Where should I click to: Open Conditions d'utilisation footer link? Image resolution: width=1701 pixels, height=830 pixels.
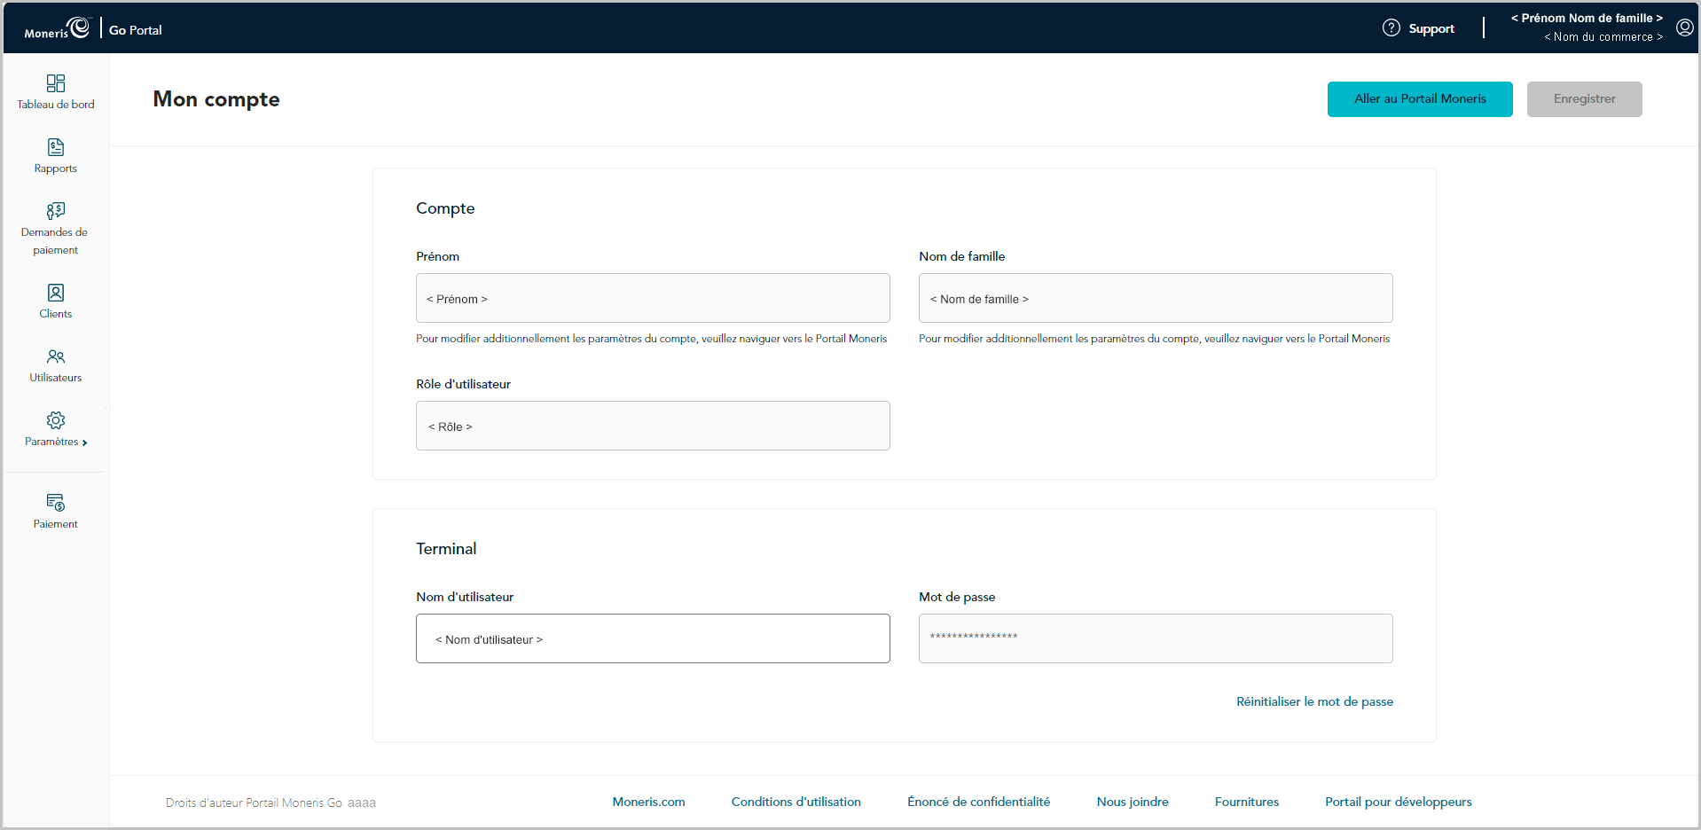tap(796, 802)
